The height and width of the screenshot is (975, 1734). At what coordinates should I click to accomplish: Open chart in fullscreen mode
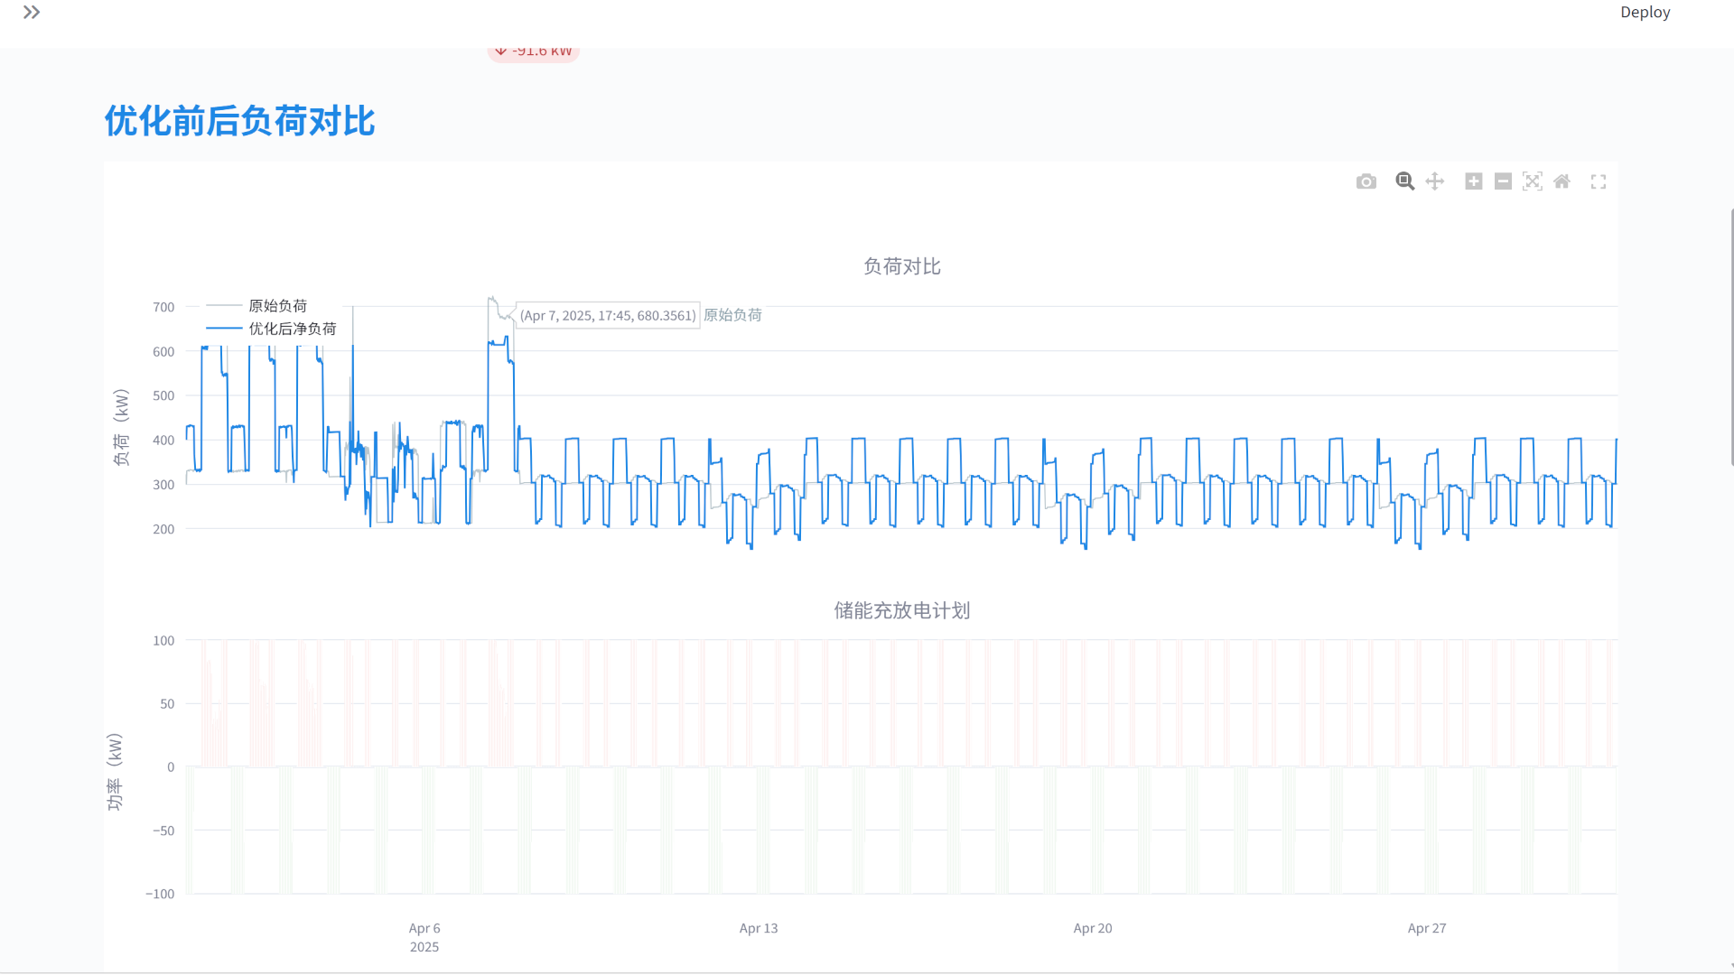click(x=1599, y=181)
